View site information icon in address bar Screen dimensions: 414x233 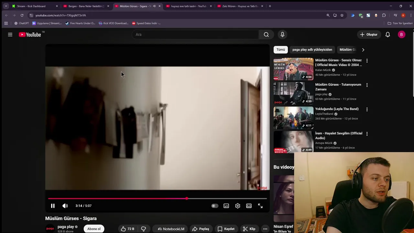click(31, 15)
